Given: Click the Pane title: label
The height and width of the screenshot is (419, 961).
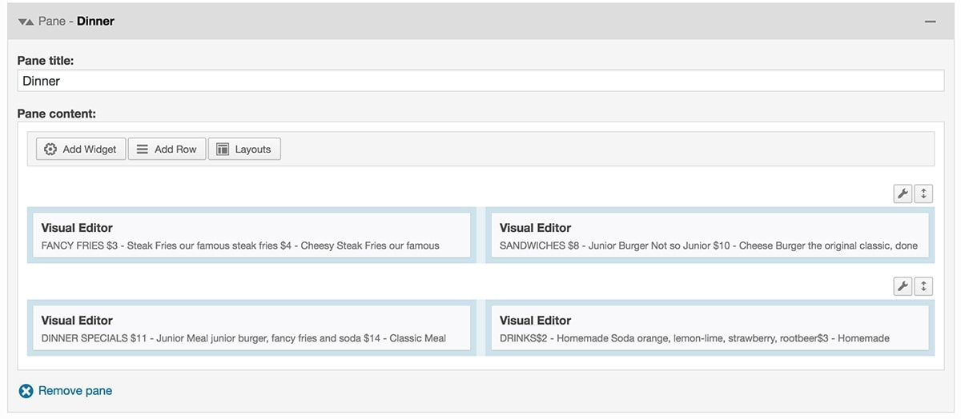Looking at the screenshot, I should pyautogui.click(x=46, y=60).
